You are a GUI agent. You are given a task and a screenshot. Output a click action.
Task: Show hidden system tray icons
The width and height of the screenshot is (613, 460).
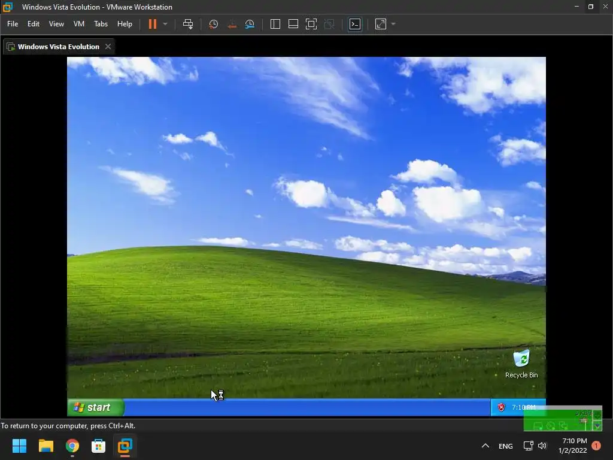485,446
